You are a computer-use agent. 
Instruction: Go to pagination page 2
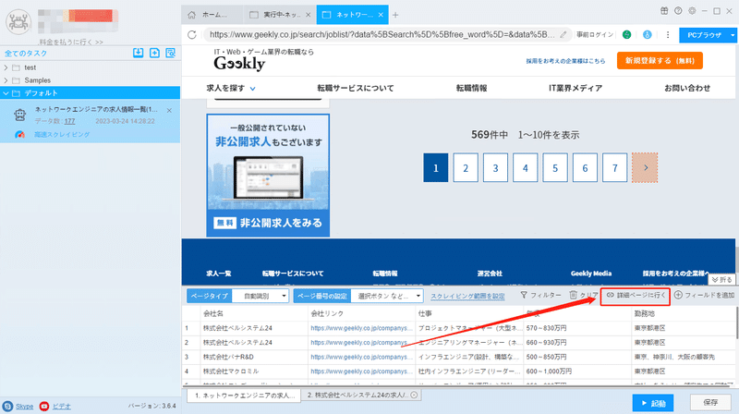tap(466, 167)
